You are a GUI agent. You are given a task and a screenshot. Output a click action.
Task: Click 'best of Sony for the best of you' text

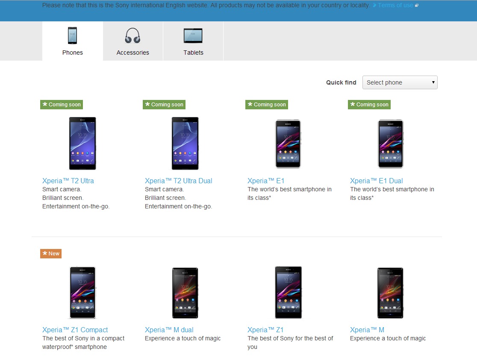(290, 343)
